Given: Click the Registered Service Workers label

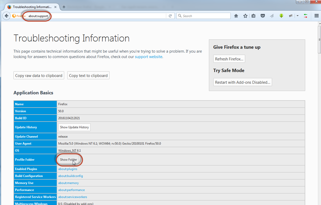Looking at the screenshot, I should pyautogui.click(x=35, y=197).
